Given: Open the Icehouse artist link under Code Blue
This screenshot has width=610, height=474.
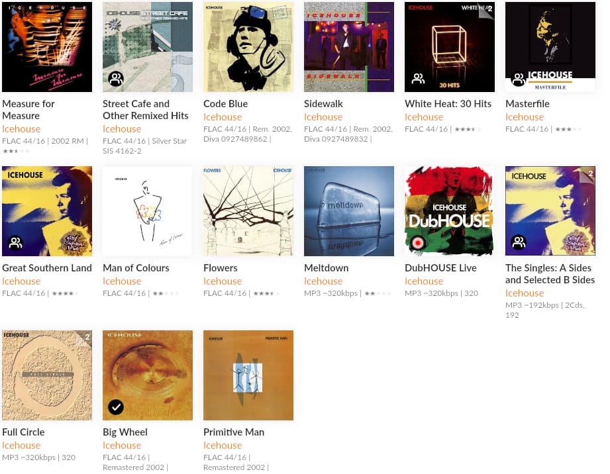Looking at the screenshot, I should (223, 117).
